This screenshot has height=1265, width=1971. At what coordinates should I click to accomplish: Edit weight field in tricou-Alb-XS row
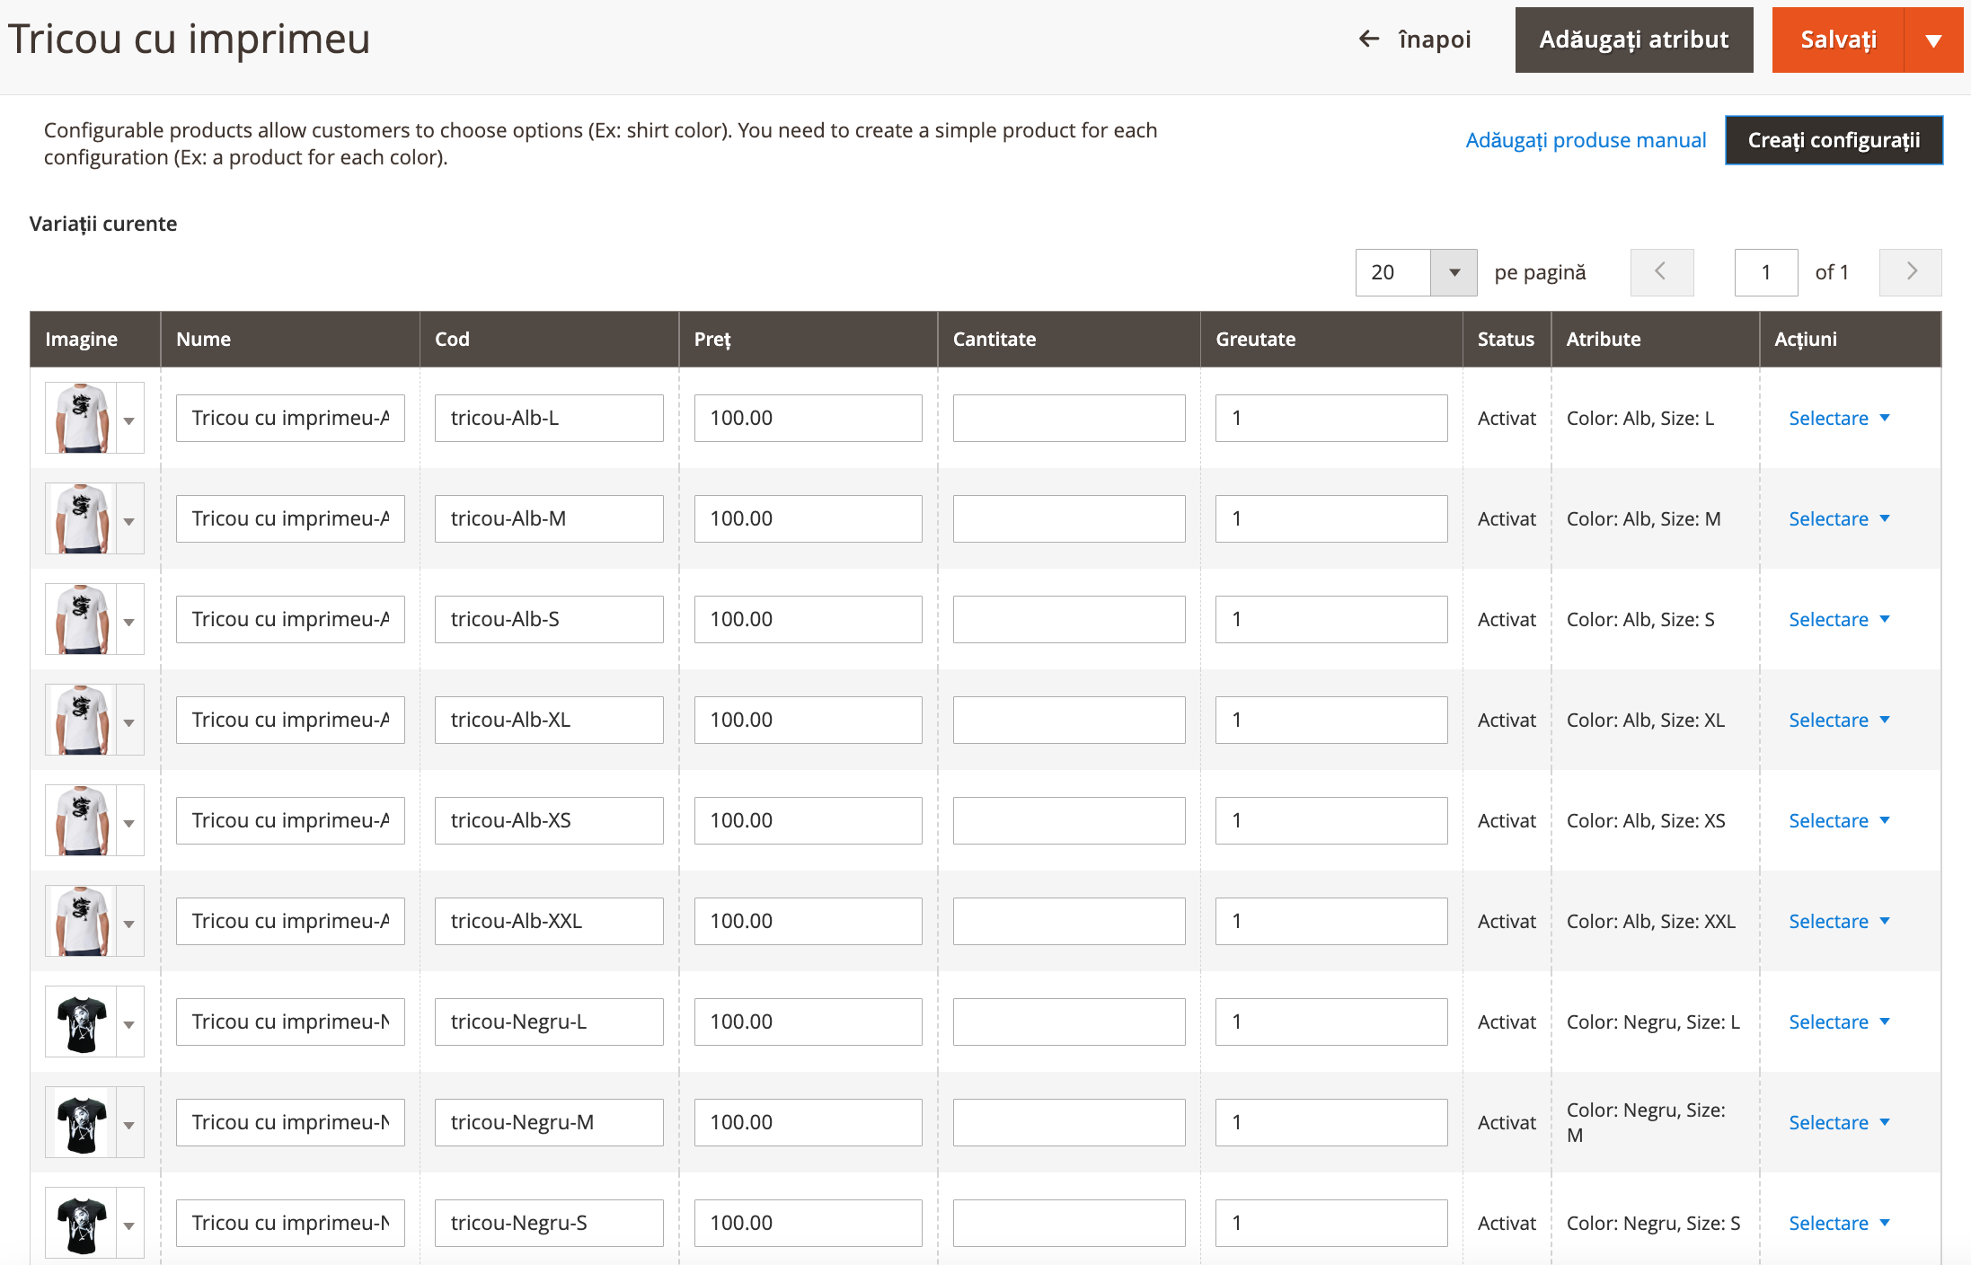tap(1331, 820)
